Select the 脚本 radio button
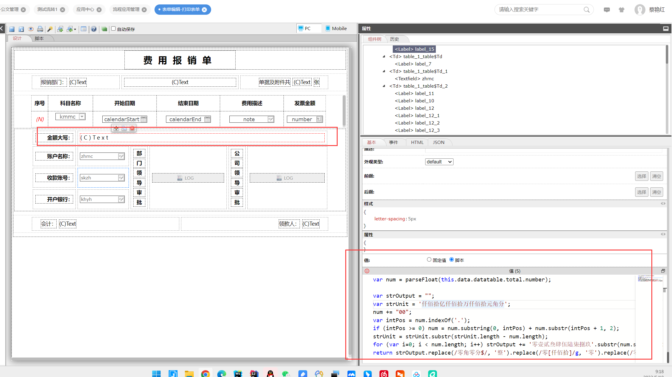 click(x=451, y=260)
